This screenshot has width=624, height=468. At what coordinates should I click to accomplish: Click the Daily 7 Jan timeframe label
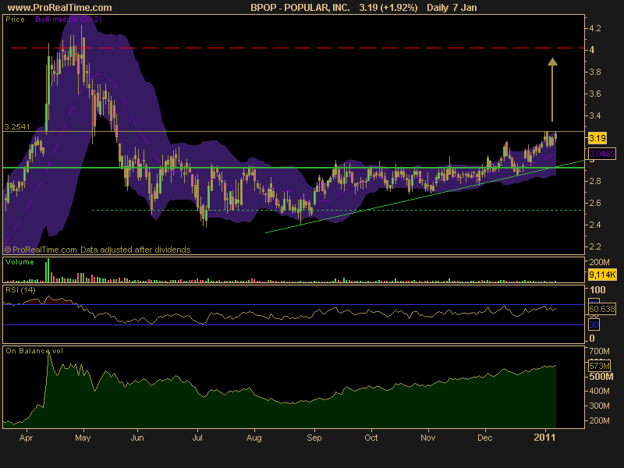[x=452, y=8]
